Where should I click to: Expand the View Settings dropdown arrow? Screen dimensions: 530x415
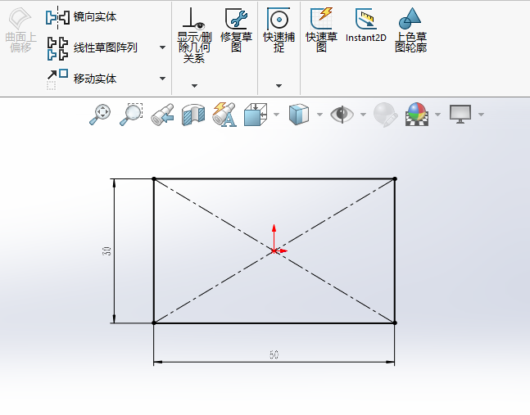(x=481, y=115)
